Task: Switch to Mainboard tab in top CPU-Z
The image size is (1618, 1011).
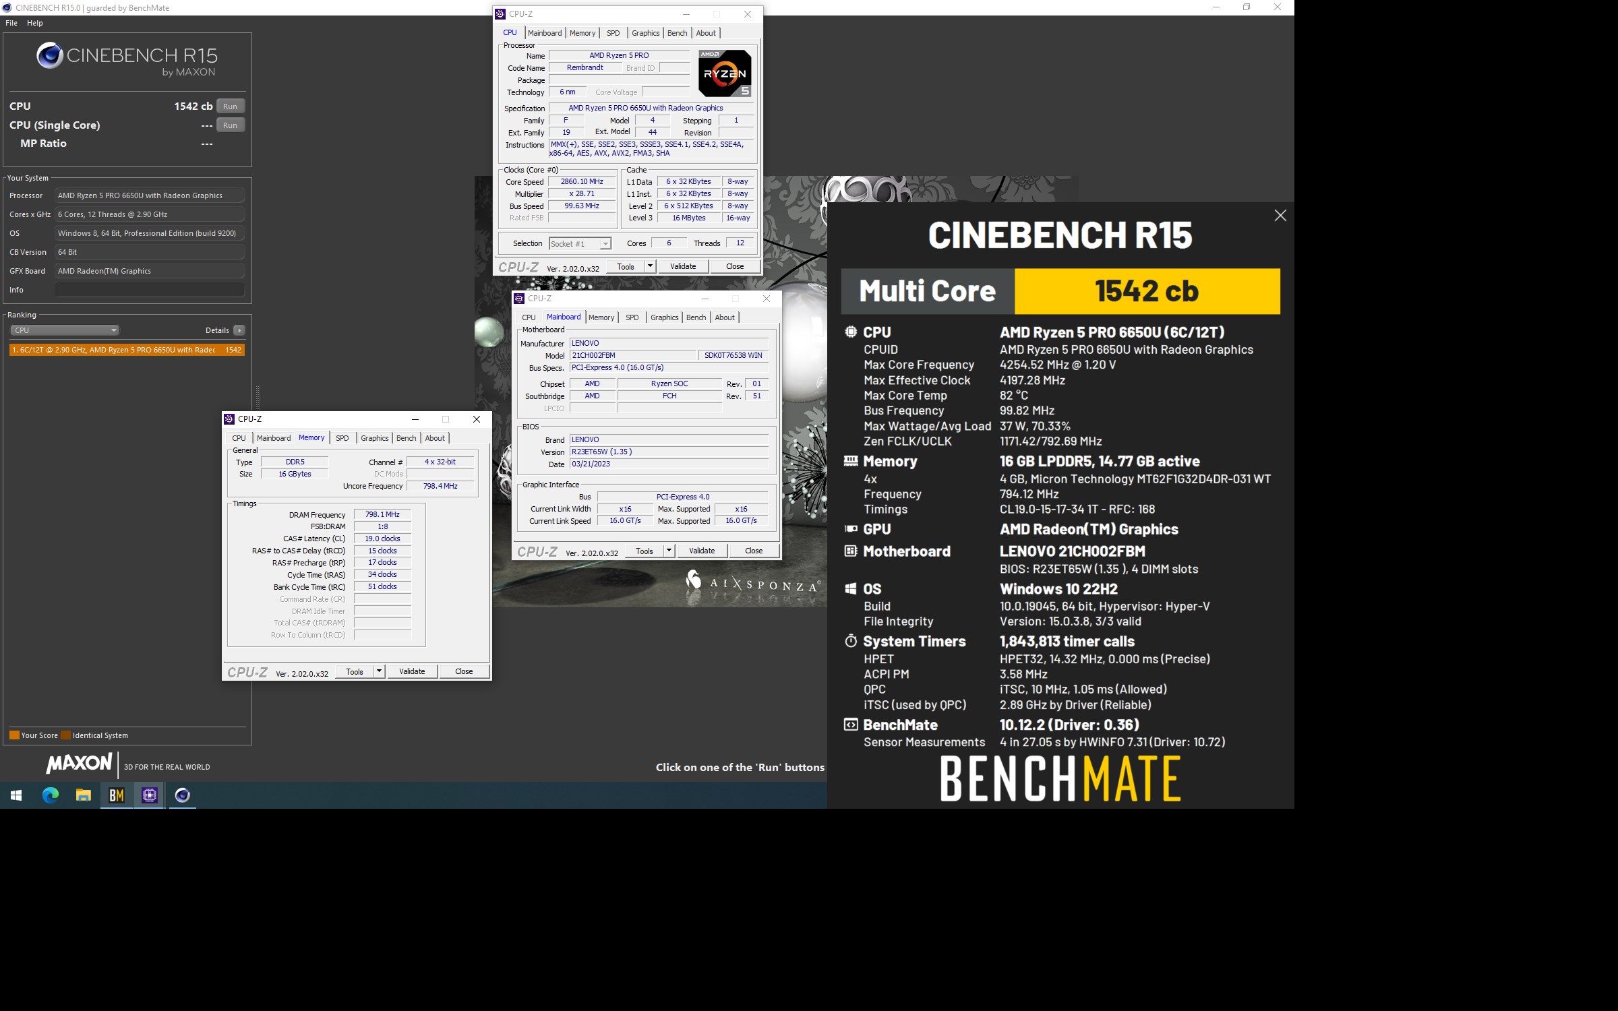Action: [x=545, y=33]
